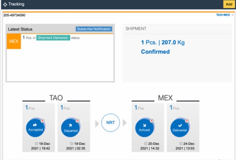This screenshot has width=236, height=160.
Task: Click the red pin on Accepted circle
Action: (43, 121)
